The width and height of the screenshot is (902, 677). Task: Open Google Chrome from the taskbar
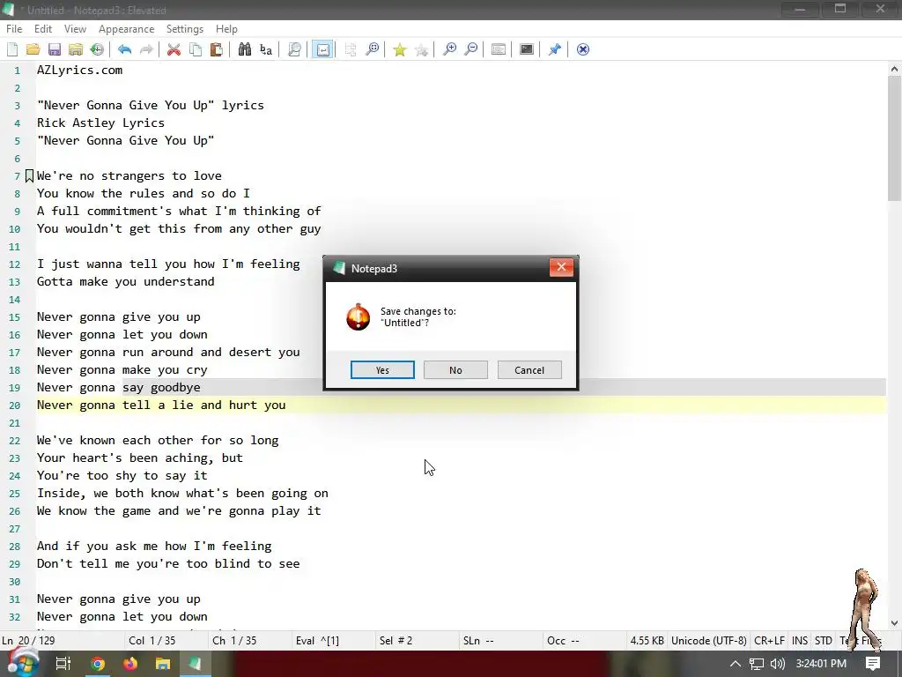pyautogui.click(x=97, y=664)
